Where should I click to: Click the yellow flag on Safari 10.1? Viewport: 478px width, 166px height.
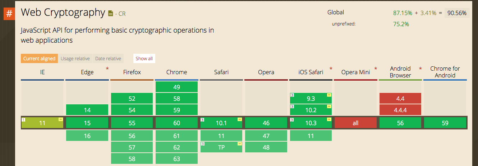240,119
